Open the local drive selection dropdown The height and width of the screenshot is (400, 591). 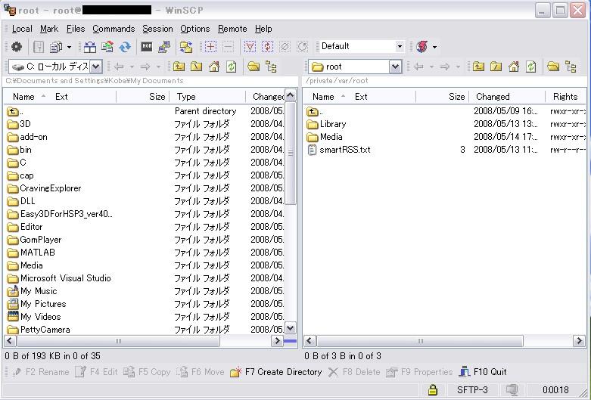pos(95,67)
